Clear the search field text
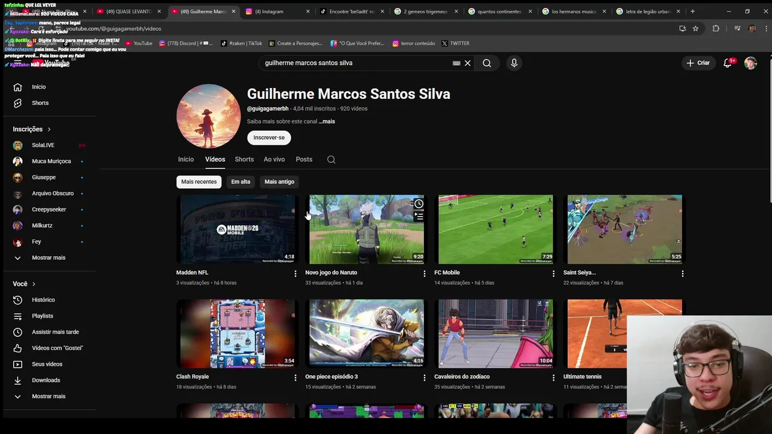This screenshot has height=434, width=772. tap(467, 63)
